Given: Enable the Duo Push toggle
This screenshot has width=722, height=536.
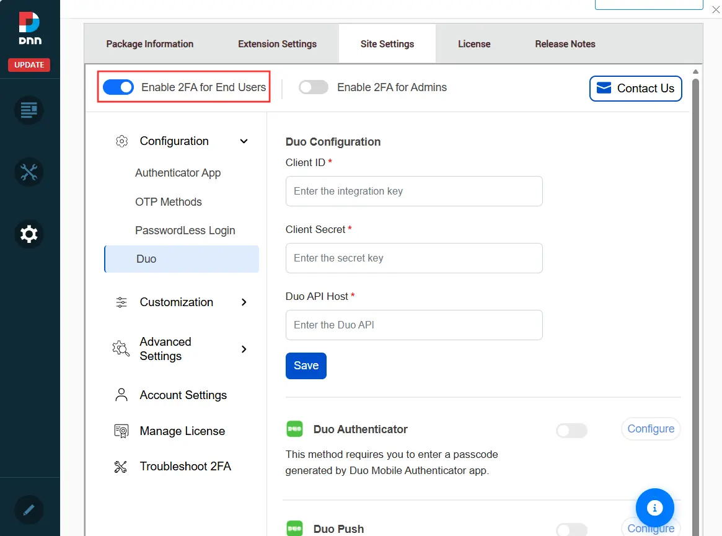Looking at the screenshot, I should pos(572,530).
